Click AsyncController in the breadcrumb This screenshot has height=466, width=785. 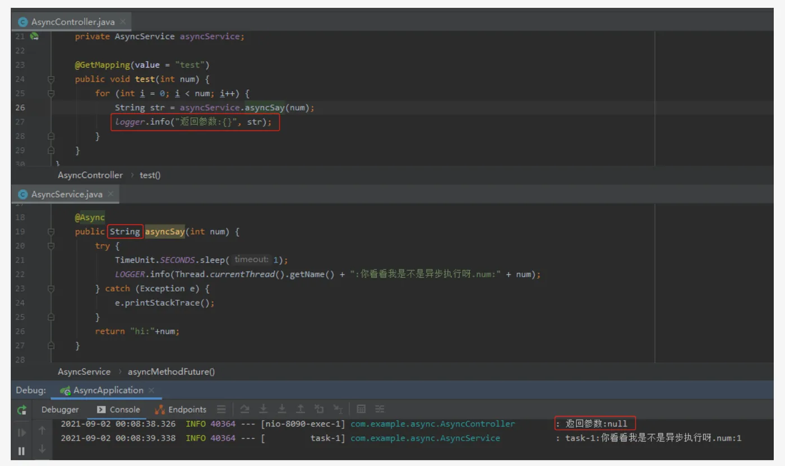[x=90, y=175]
